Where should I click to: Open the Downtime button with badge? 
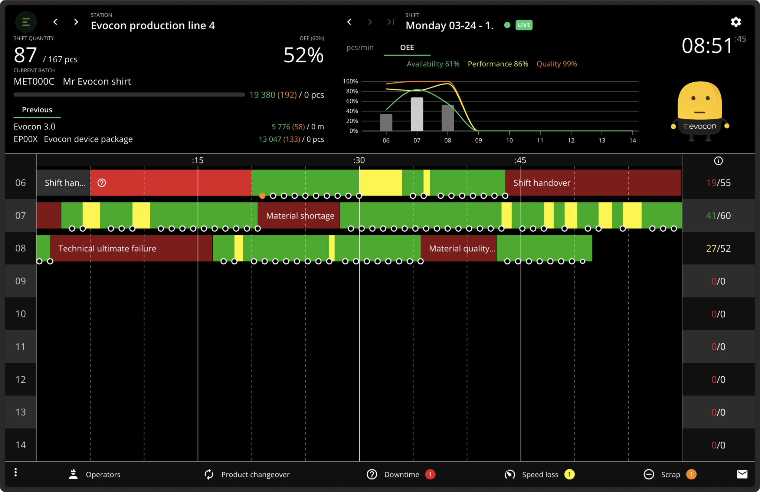[x=401, y=474]
